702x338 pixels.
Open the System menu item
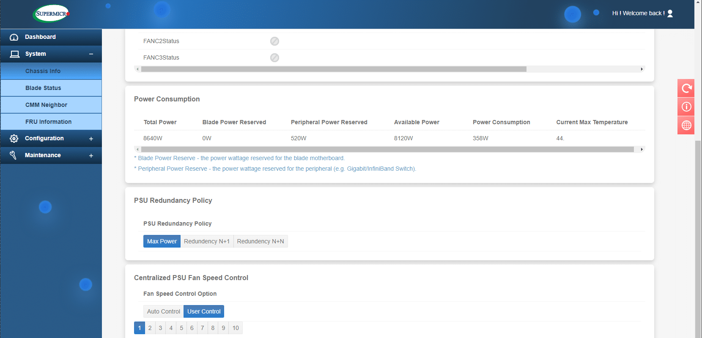(51, 54)
